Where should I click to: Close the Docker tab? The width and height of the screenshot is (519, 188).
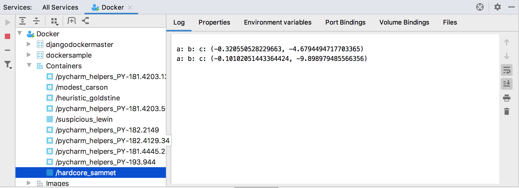pyautogui.click(x=130, y=7)
